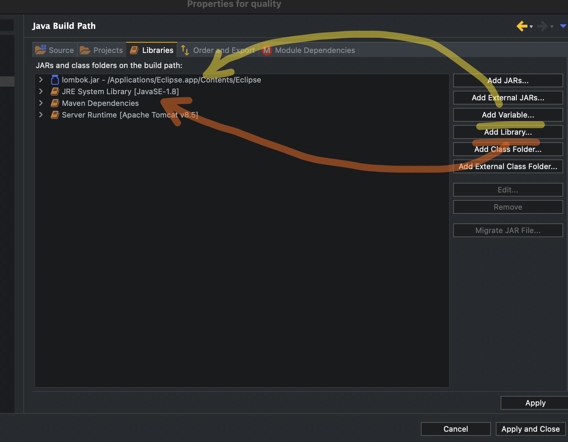Screen dimensions: 568x442
Task: Switch to the Projects tab
Action: 101,50
